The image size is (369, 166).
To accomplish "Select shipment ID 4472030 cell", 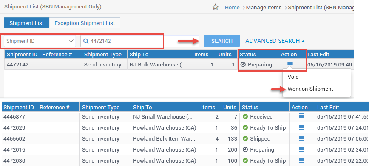I will tap(20, 160).
